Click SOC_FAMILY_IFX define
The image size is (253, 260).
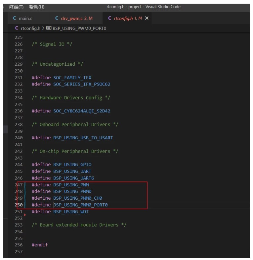(x=72, y=78)
